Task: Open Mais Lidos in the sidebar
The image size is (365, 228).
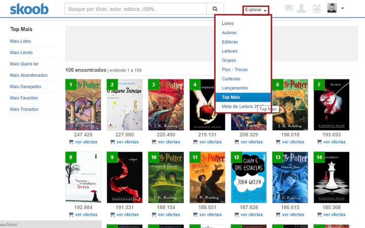Action: click(x=20, y=41)
